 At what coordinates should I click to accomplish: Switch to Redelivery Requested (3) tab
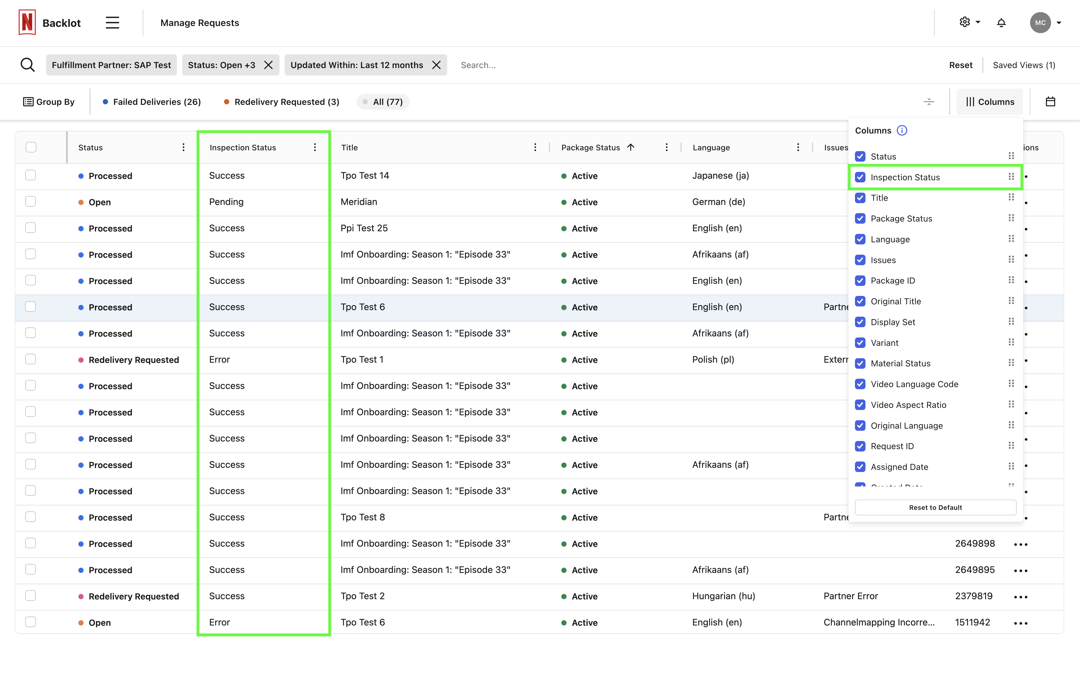coord(281,102)
